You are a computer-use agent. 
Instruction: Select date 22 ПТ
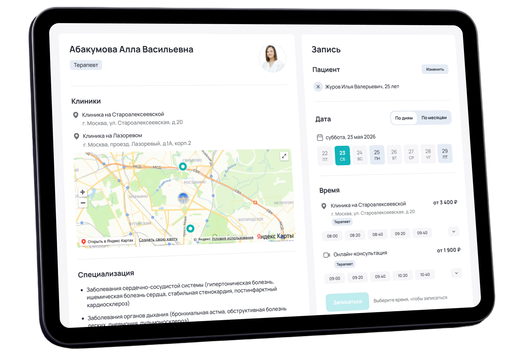click(x=325, y=156)
